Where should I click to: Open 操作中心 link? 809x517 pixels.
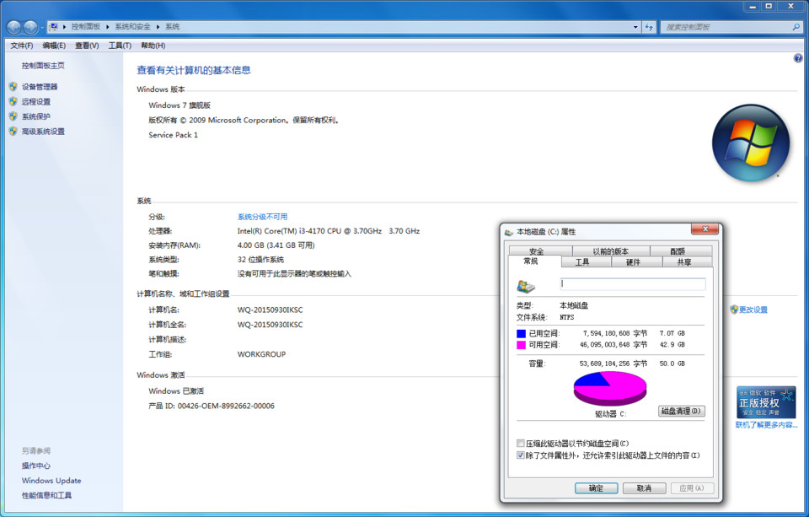click(36, 466)
